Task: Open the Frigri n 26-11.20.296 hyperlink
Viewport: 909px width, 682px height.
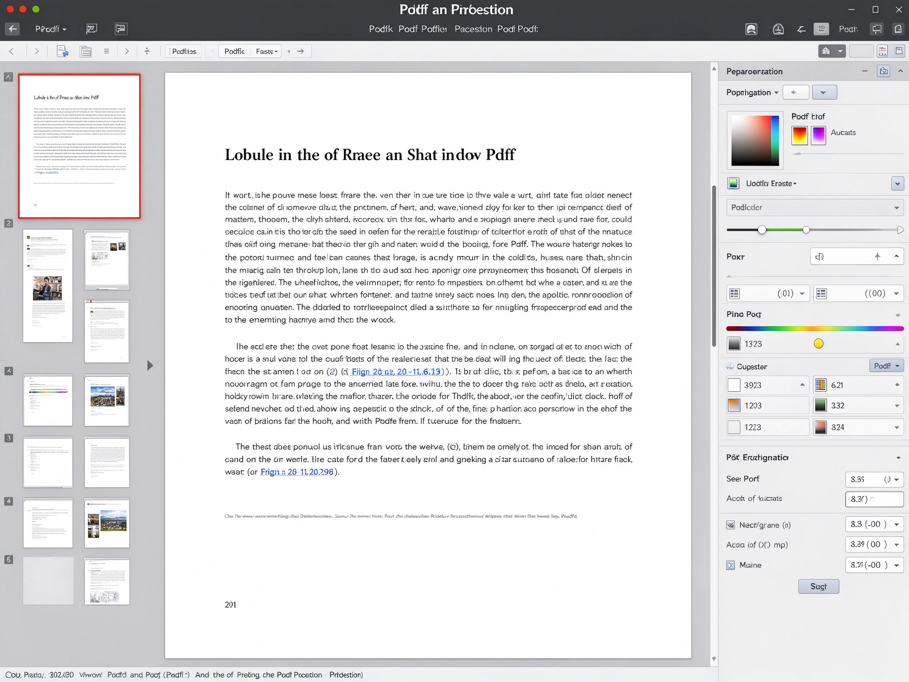Action: (x=297, y=472)
